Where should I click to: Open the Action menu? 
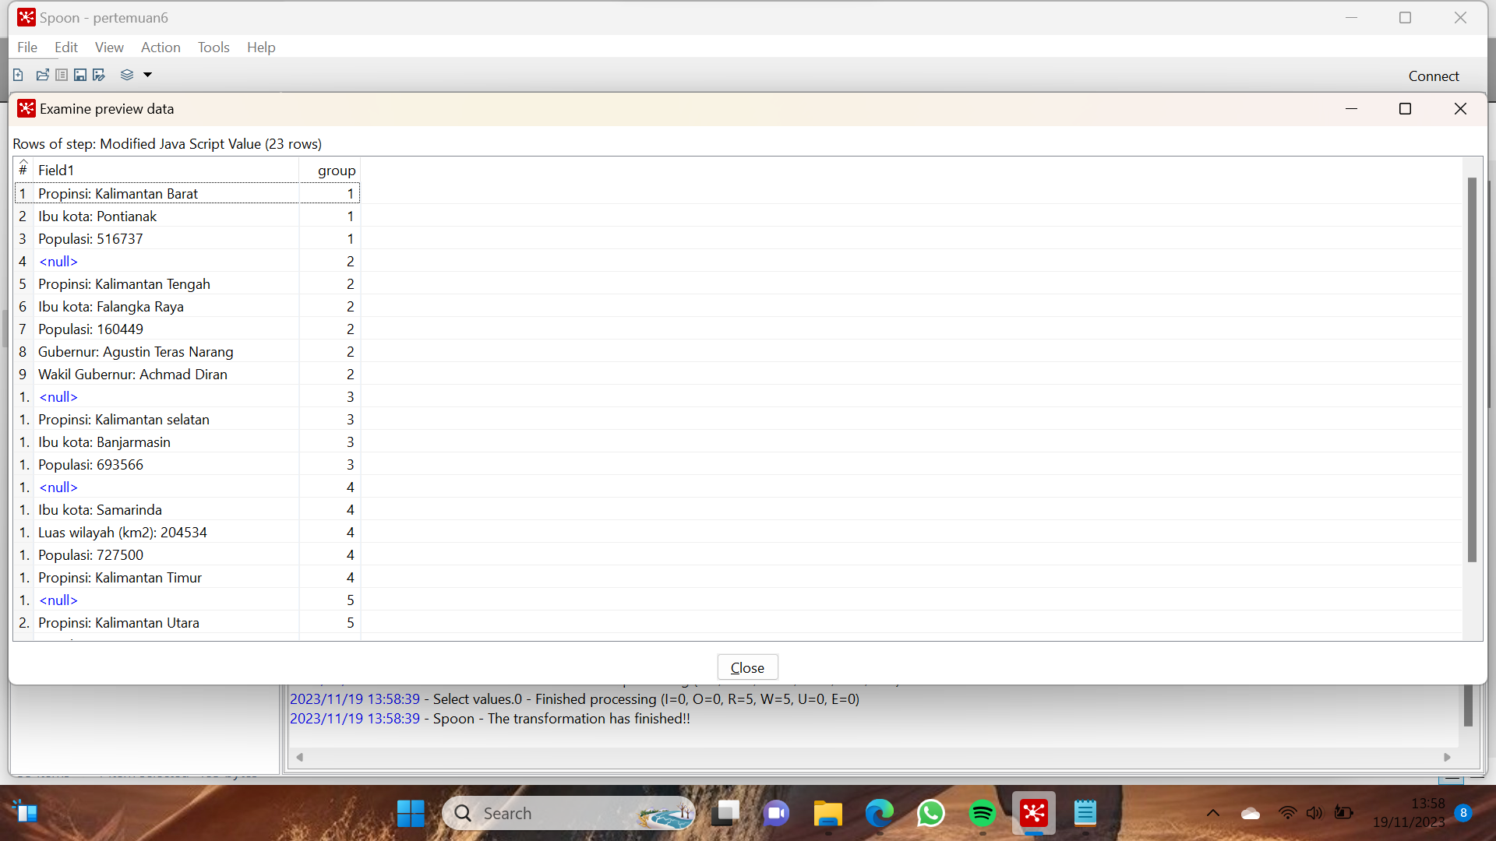(x=161, y=47)
